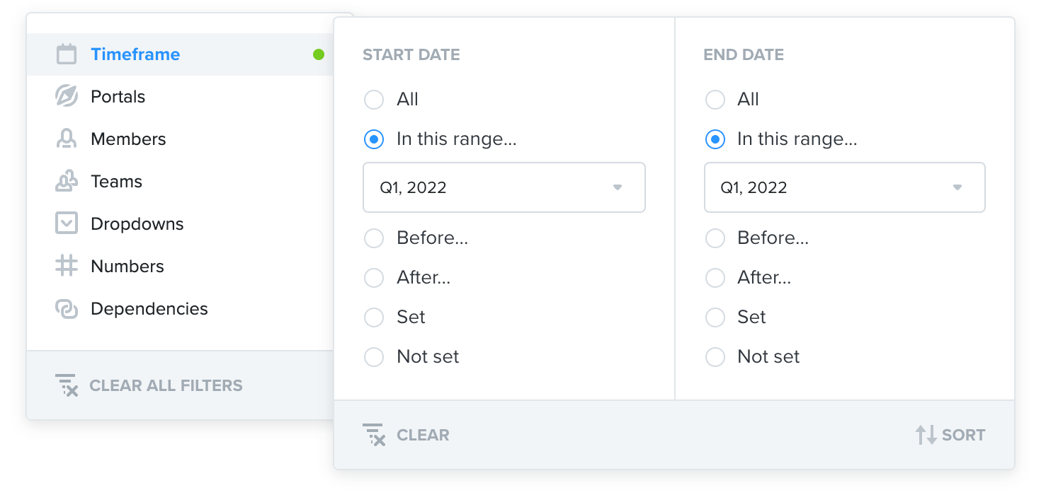
Task: Expand the END DATE range selector arrow
Action: point(957,187)
